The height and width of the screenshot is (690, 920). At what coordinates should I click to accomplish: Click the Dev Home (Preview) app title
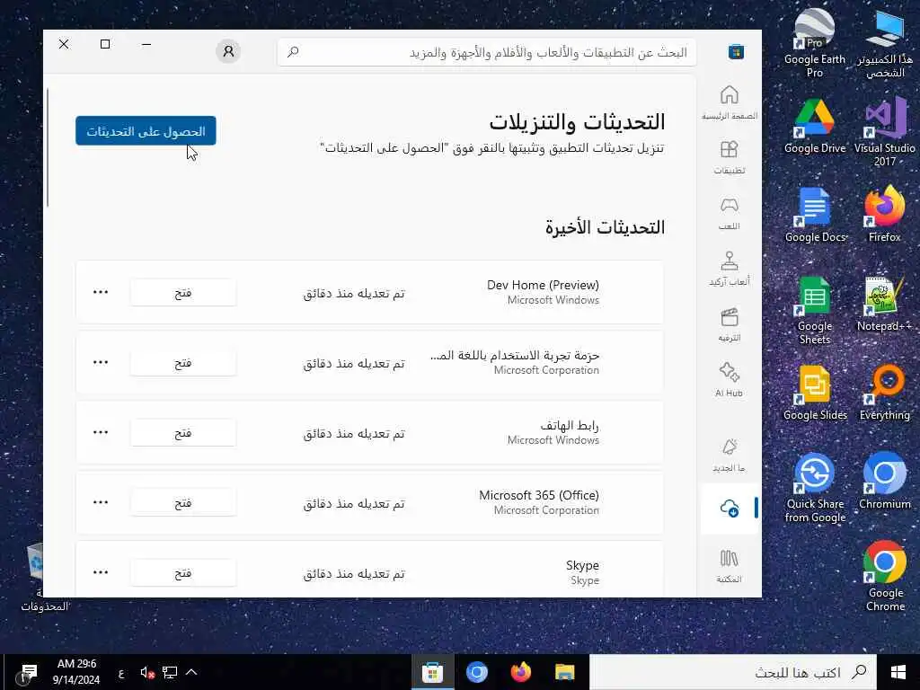pyautogui.click(x=543, y=285)
